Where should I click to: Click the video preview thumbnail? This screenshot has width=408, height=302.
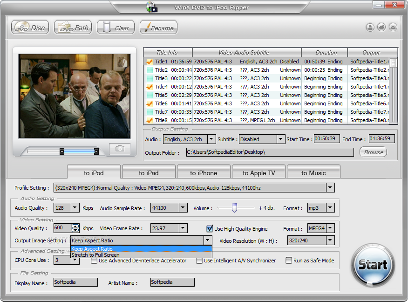click(x=75, y=96)
